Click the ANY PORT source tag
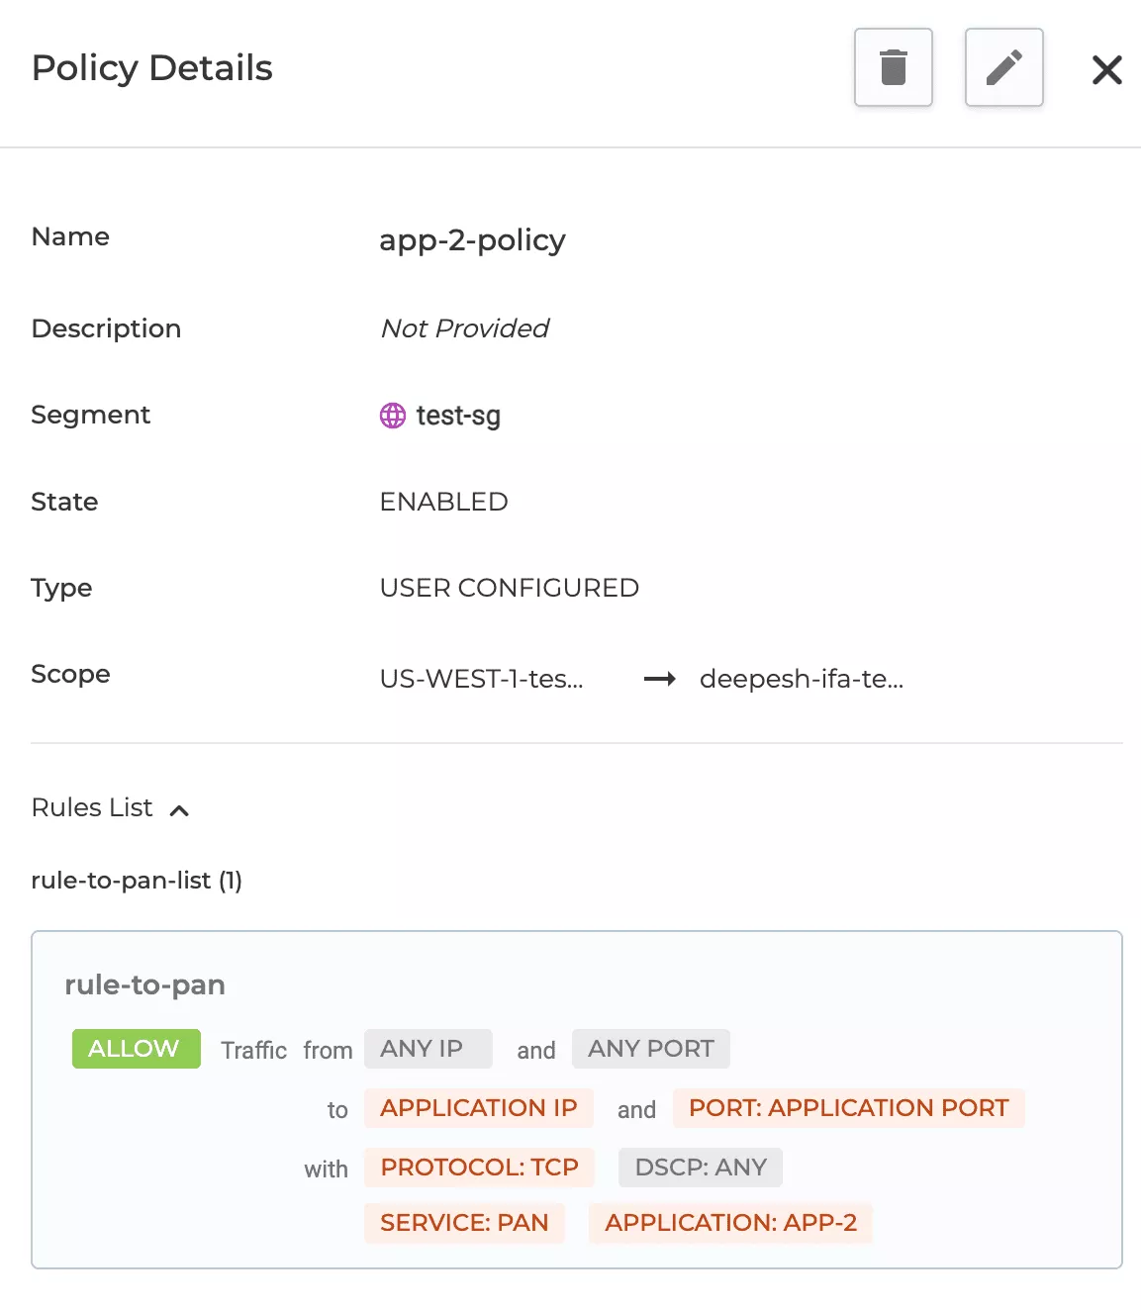The image size is (1141, 1310). point(650,1049)
